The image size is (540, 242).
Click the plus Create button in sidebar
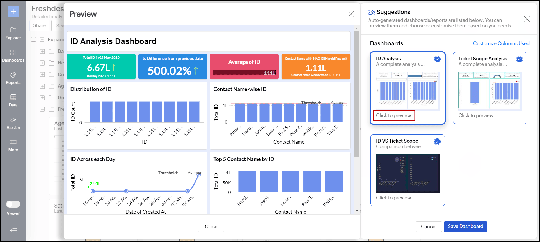13,11
